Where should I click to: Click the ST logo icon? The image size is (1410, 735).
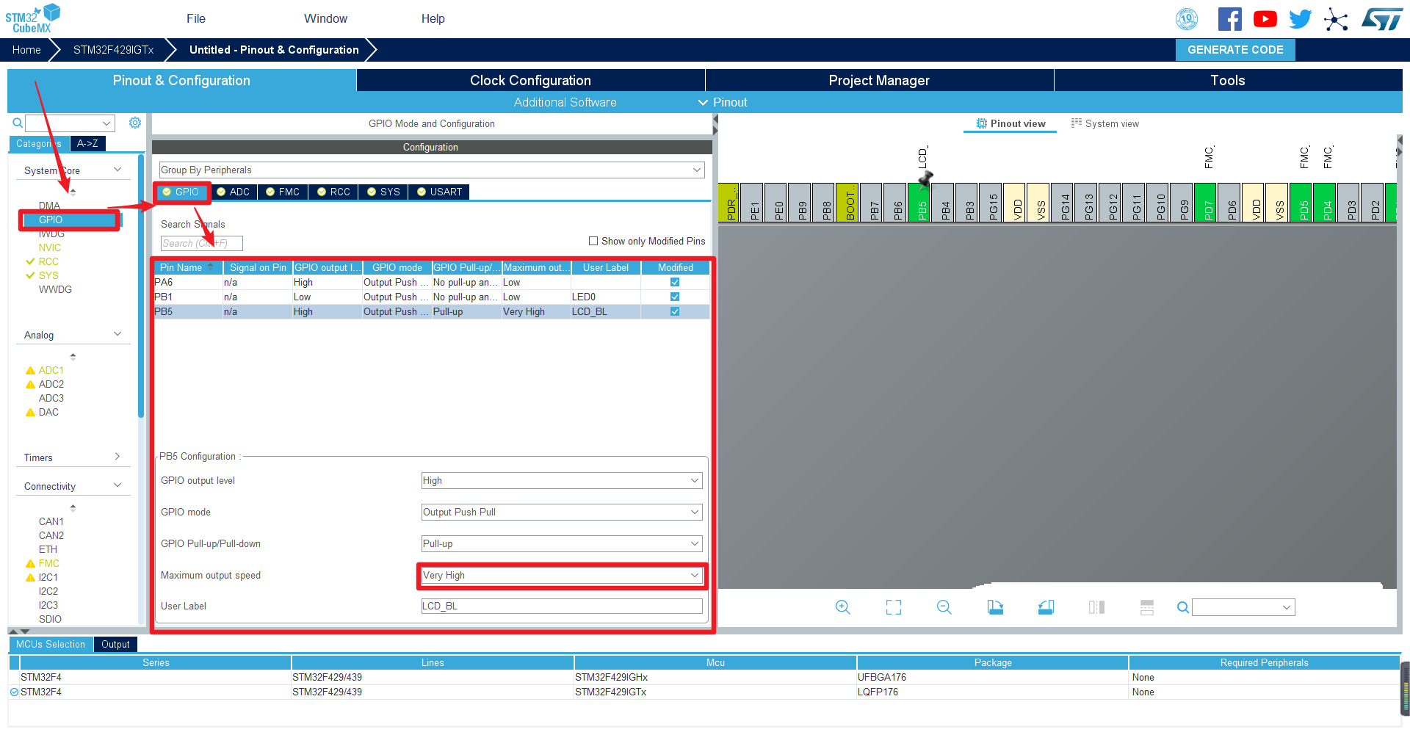[1382, 19]
